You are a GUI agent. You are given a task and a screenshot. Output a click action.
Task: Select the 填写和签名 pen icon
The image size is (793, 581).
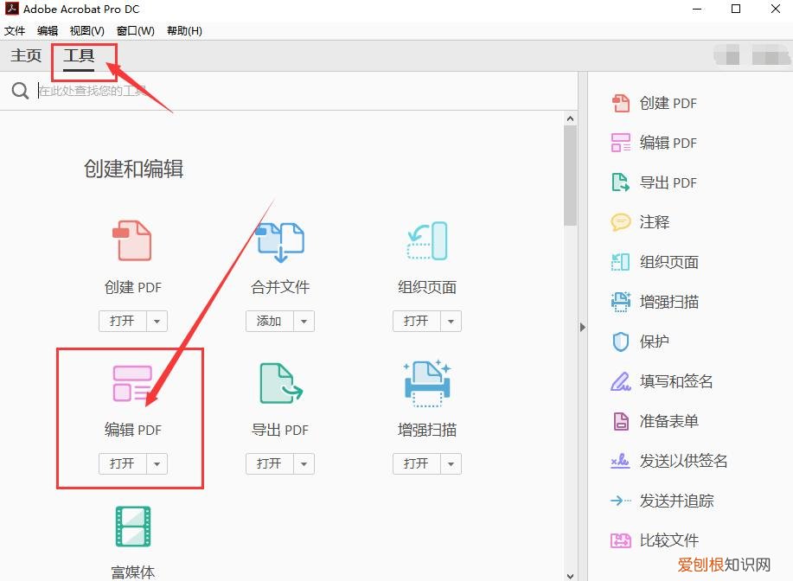point(621,381)
